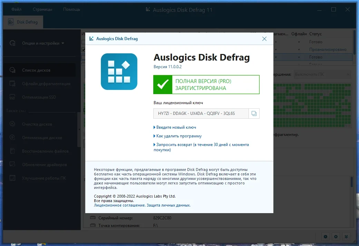The width and height of the screenshot is (359, 246).
Task: Click the 'Точка монтирования' drive icon
Action: click(93, 225)
